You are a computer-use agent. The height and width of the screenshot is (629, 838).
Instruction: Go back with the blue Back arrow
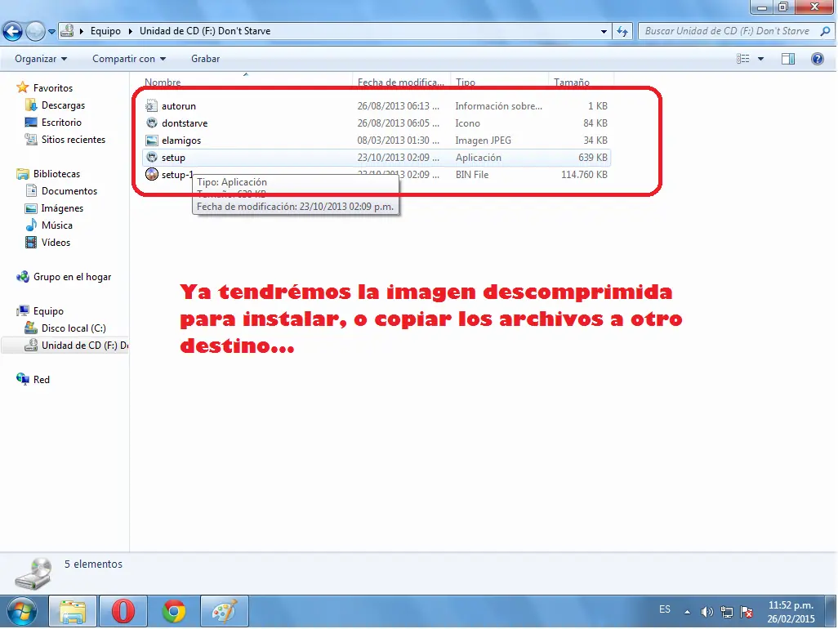[13, 31]
